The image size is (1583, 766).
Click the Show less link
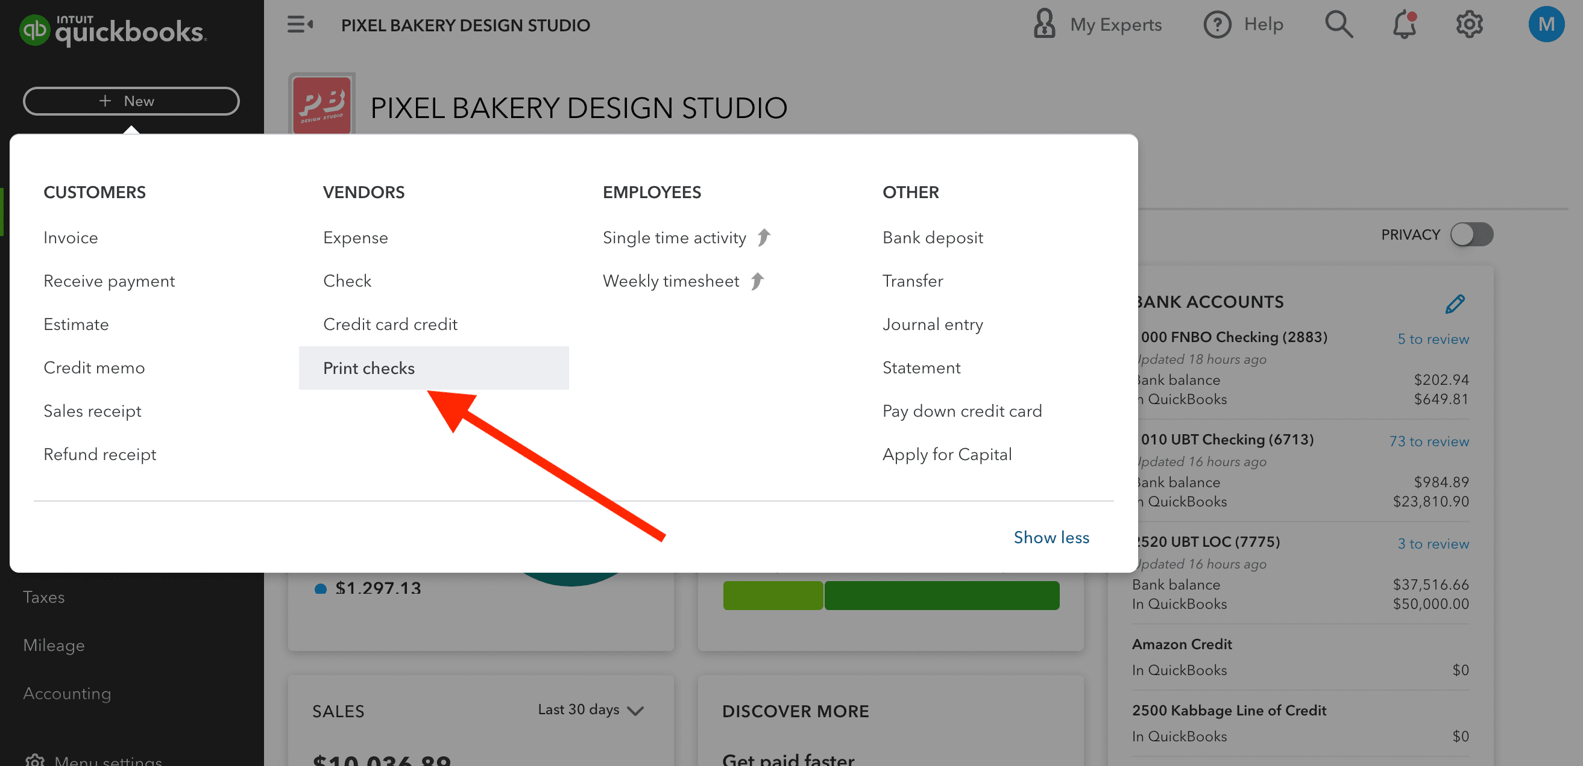click(x=1051, y=537)
